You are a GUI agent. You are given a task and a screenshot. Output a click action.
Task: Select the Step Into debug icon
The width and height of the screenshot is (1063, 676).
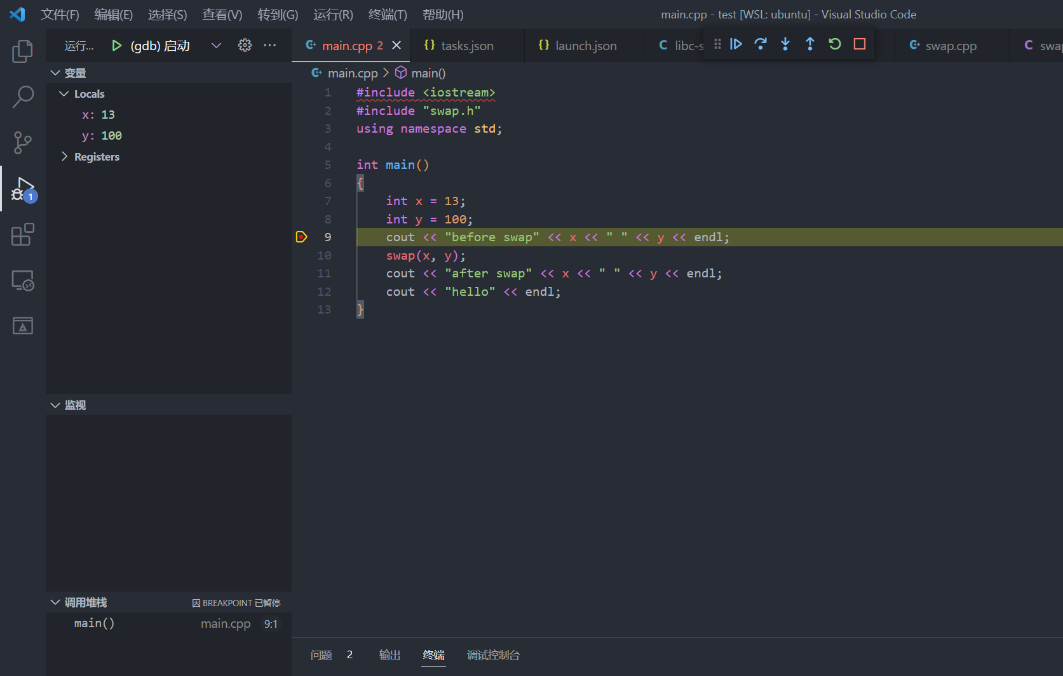[x=785, y=44]
